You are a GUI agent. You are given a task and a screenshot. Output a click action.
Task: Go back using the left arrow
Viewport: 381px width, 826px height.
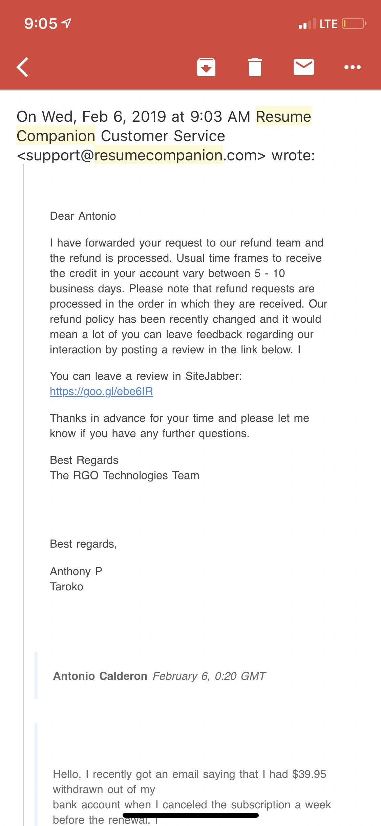coord(22,67)
